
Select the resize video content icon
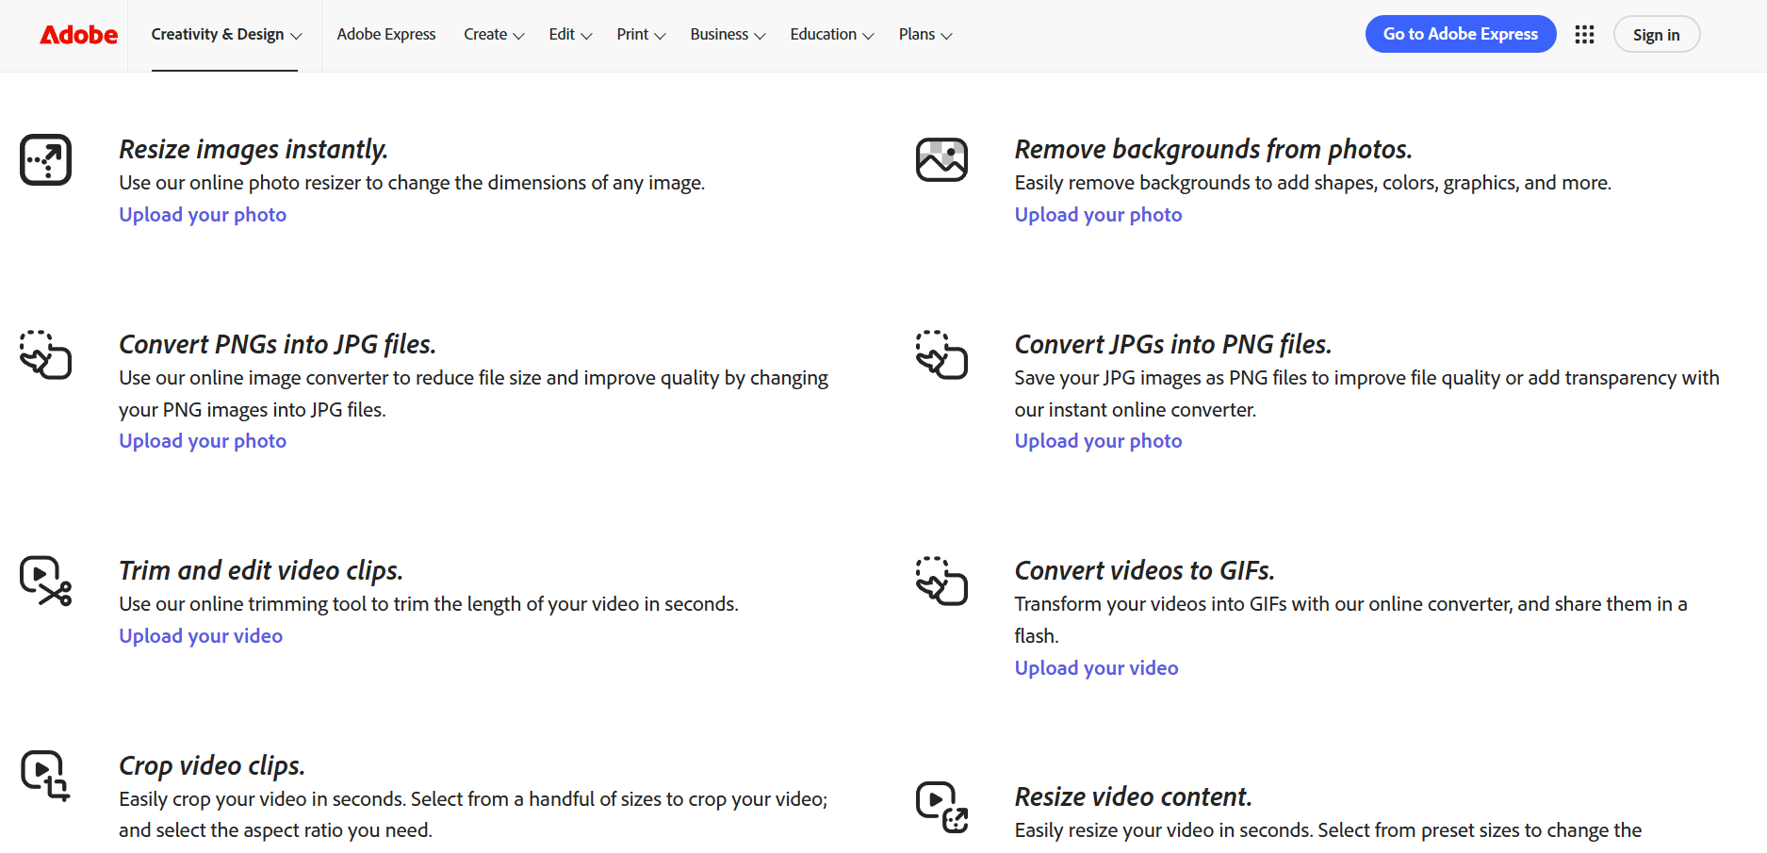click(941, 808)
